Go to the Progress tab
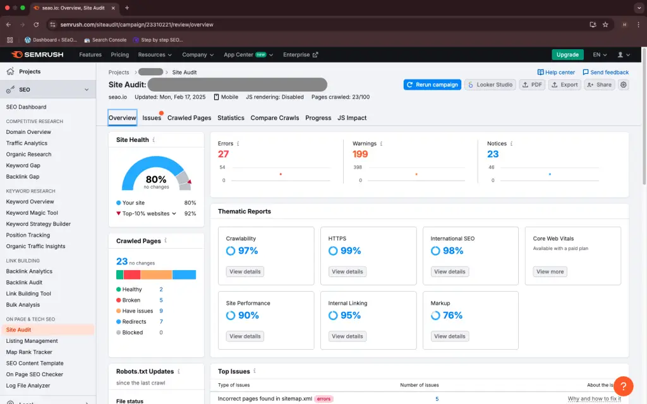This screenshot has height=404, width=647. pos(318,118)
